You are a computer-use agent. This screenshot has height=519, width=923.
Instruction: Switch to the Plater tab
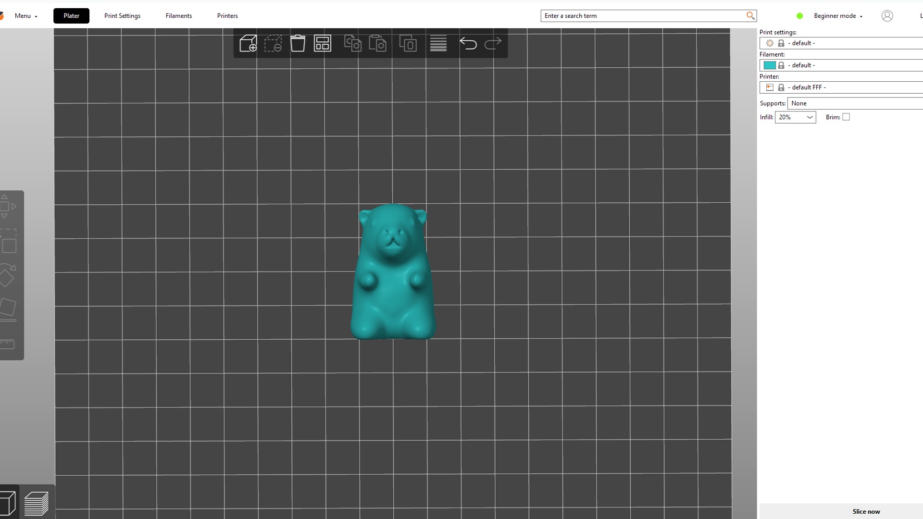(x=71, y=16)
